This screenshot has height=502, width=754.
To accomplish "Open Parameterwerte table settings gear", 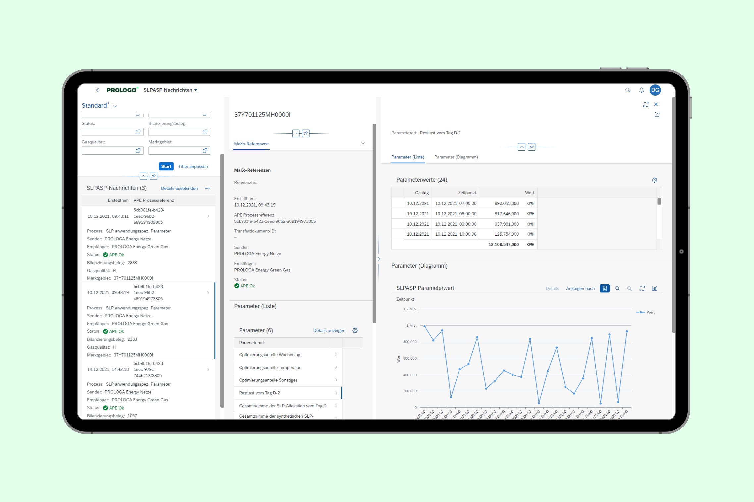I will (654, 180).
